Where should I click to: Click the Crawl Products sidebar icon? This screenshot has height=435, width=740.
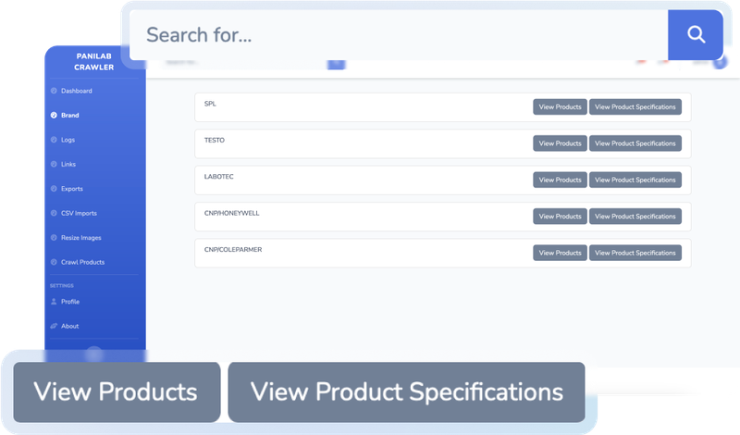coord(54,262)
